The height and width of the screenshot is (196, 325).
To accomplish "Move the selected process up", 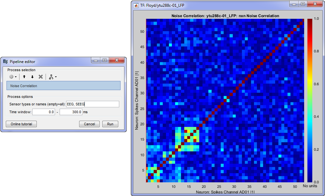I will coord(24,77).
